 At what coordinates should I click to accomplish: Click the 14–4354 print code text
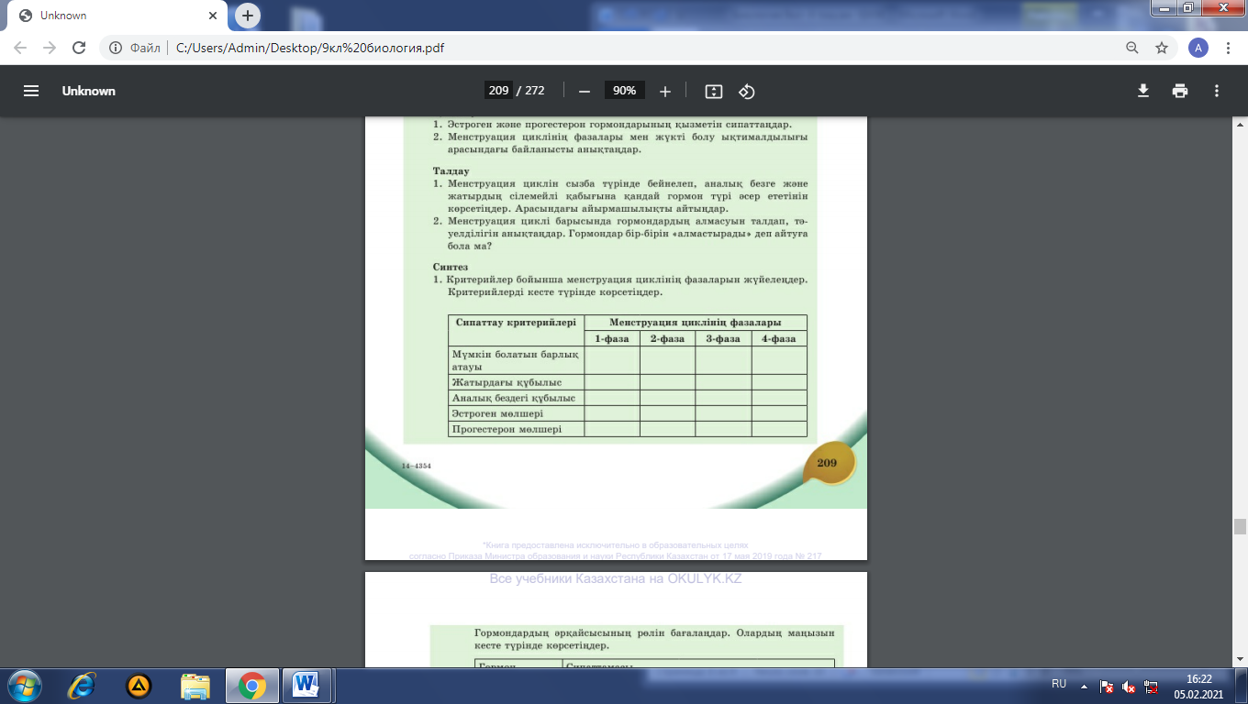(x=416, y=466)
